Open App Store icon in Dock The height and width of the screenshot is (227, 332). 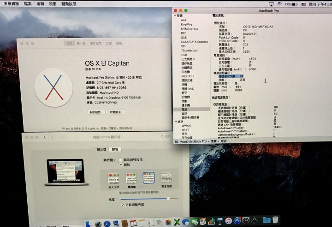pos(237,221)
